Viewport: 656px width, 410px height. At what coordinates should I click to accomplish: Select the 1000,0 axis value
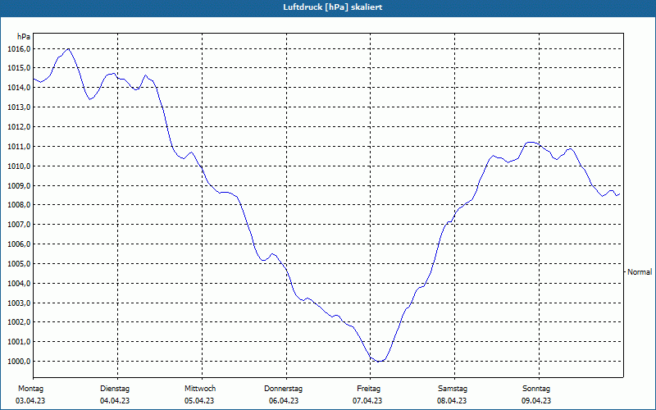[19, 361]
